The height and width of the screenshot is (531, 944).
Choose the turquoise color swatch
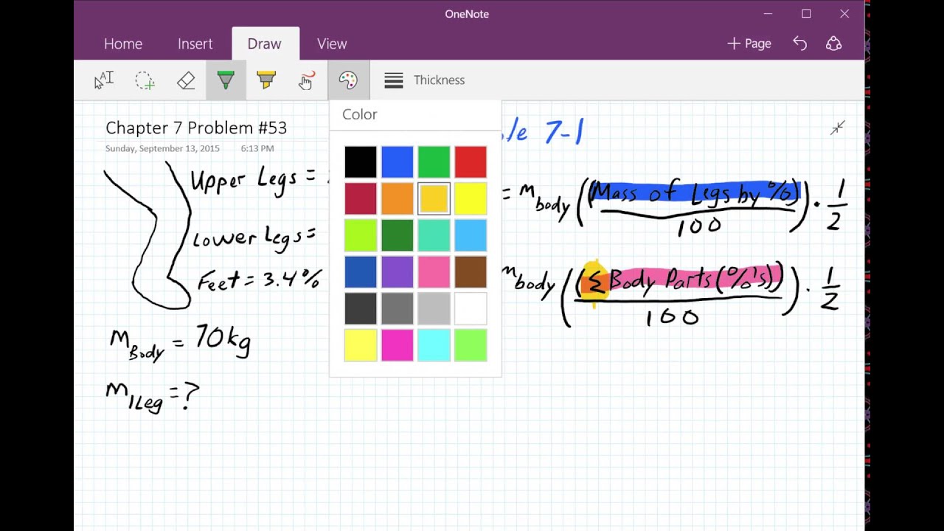coord(434,235)
